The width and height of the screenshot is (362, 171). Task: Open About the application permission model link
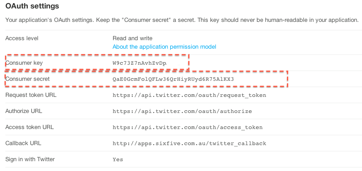pos(164,47)
